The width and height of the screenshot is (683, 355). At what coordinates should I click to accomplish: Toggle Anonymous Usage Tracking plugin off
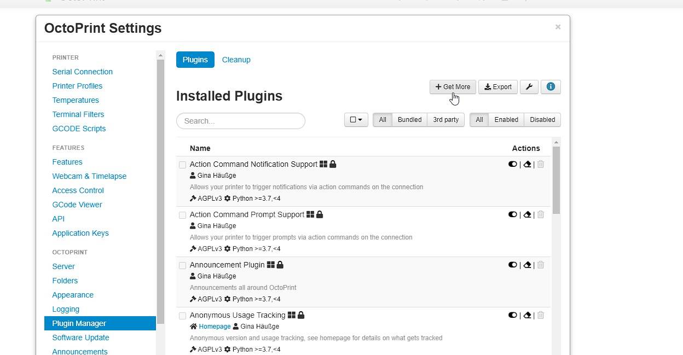tap(513, 315)
